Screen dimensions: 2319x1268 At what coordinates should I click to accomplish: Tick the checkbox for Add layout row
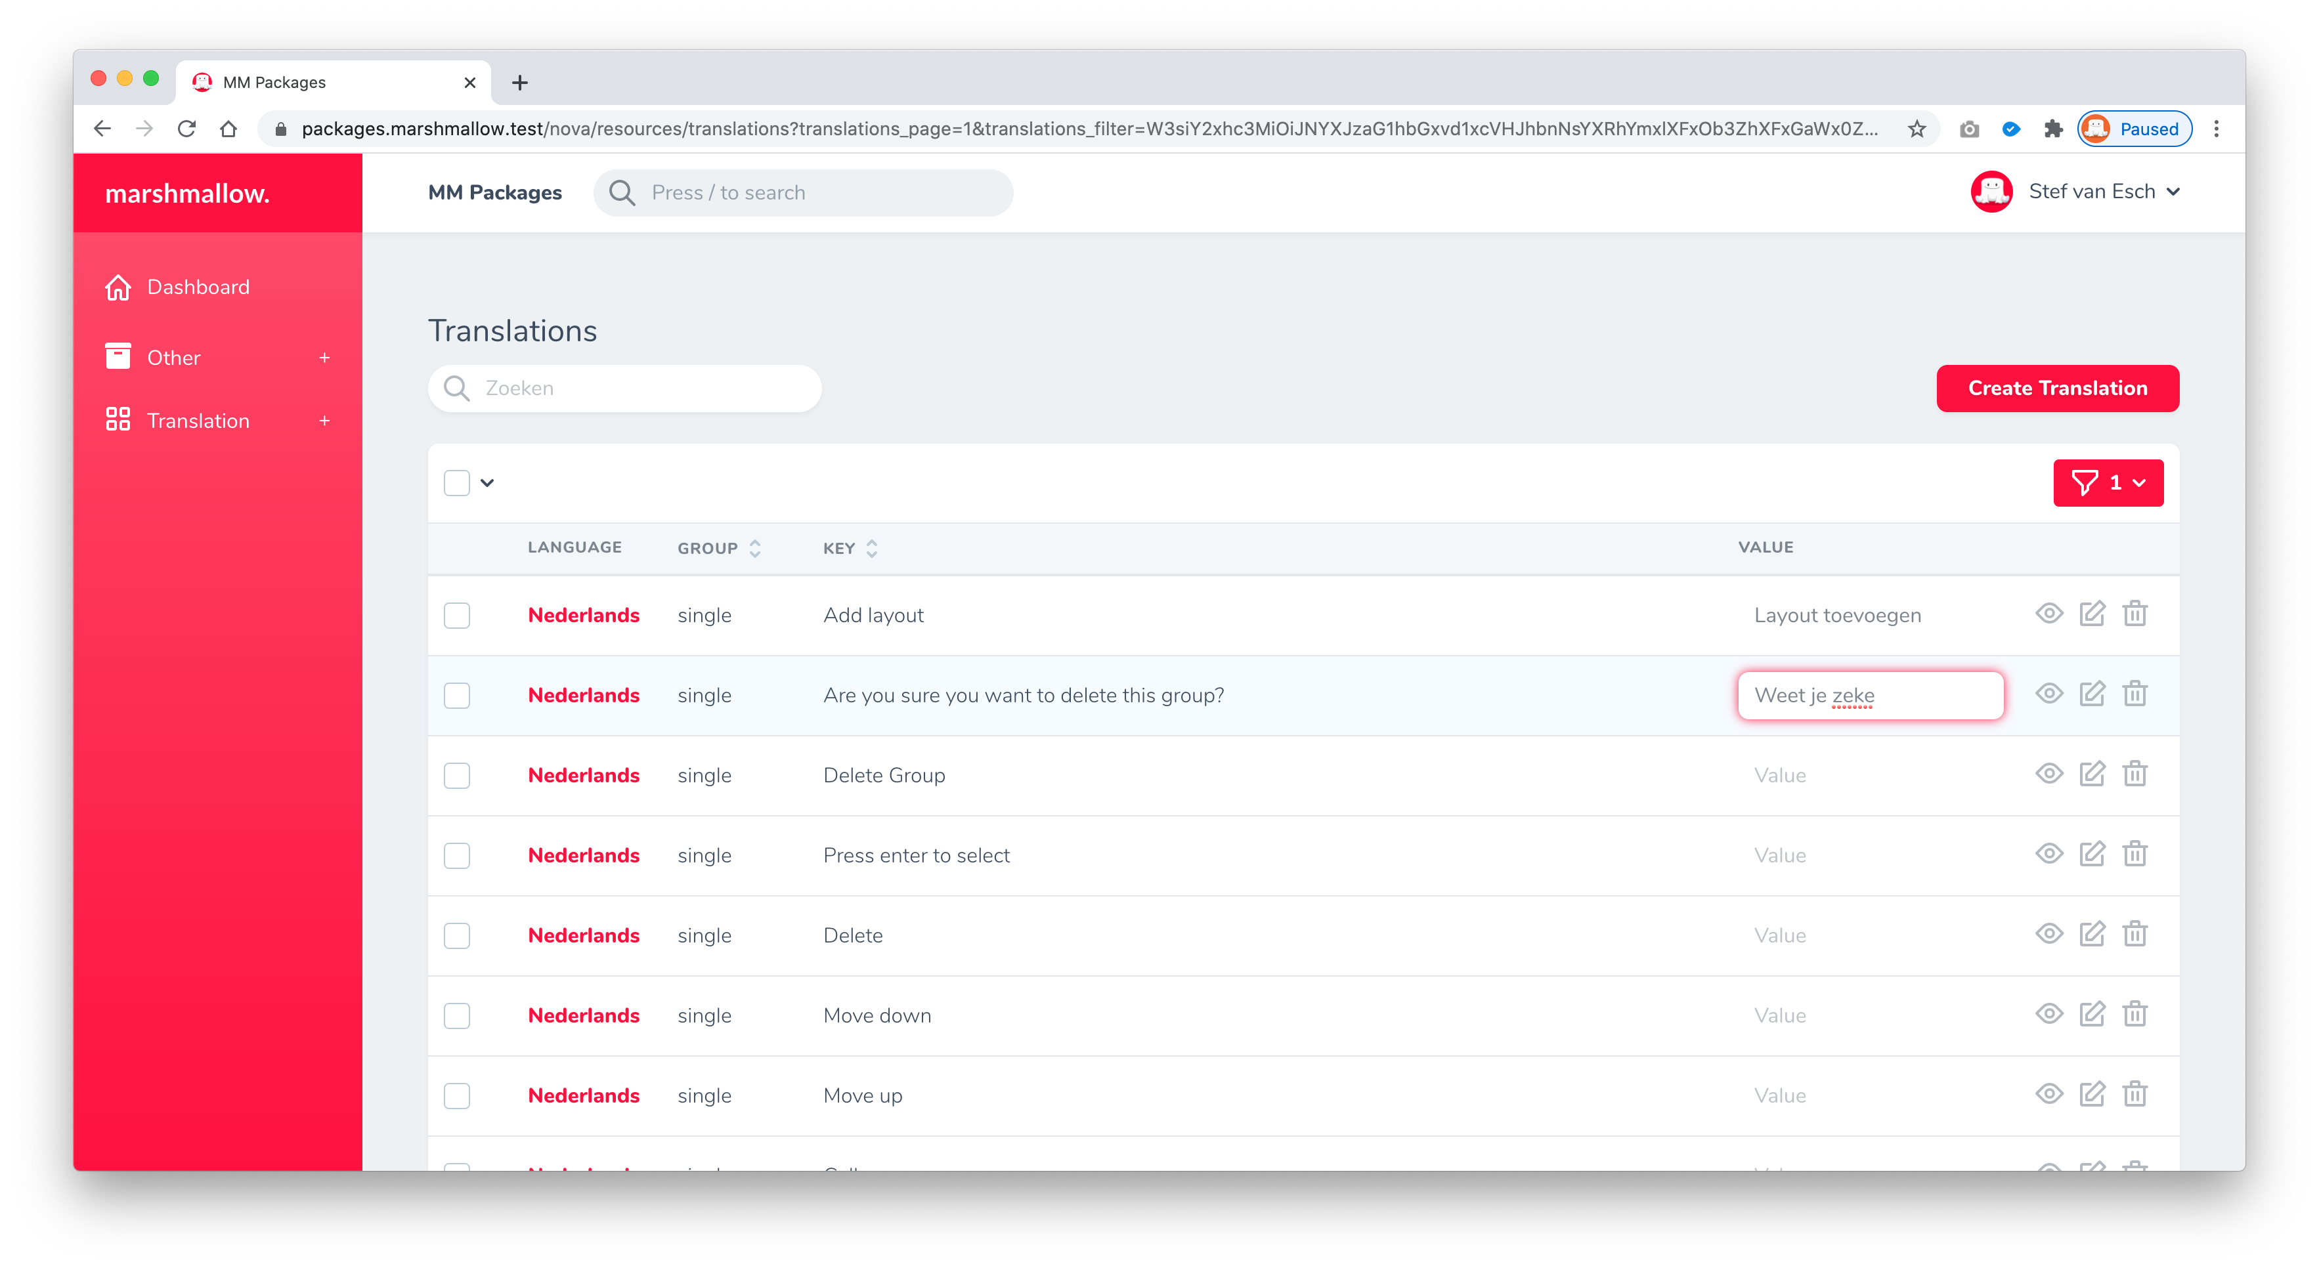click(456, 615)
